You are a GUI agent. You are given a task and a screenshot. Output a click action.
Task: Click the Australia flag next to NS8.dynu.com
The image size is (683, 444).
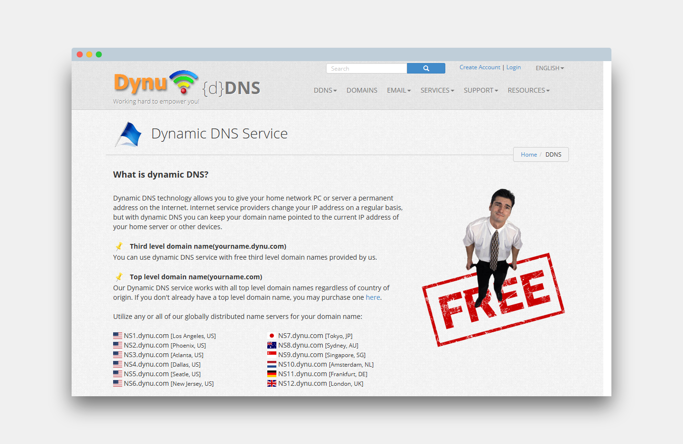tap(272, 345)
